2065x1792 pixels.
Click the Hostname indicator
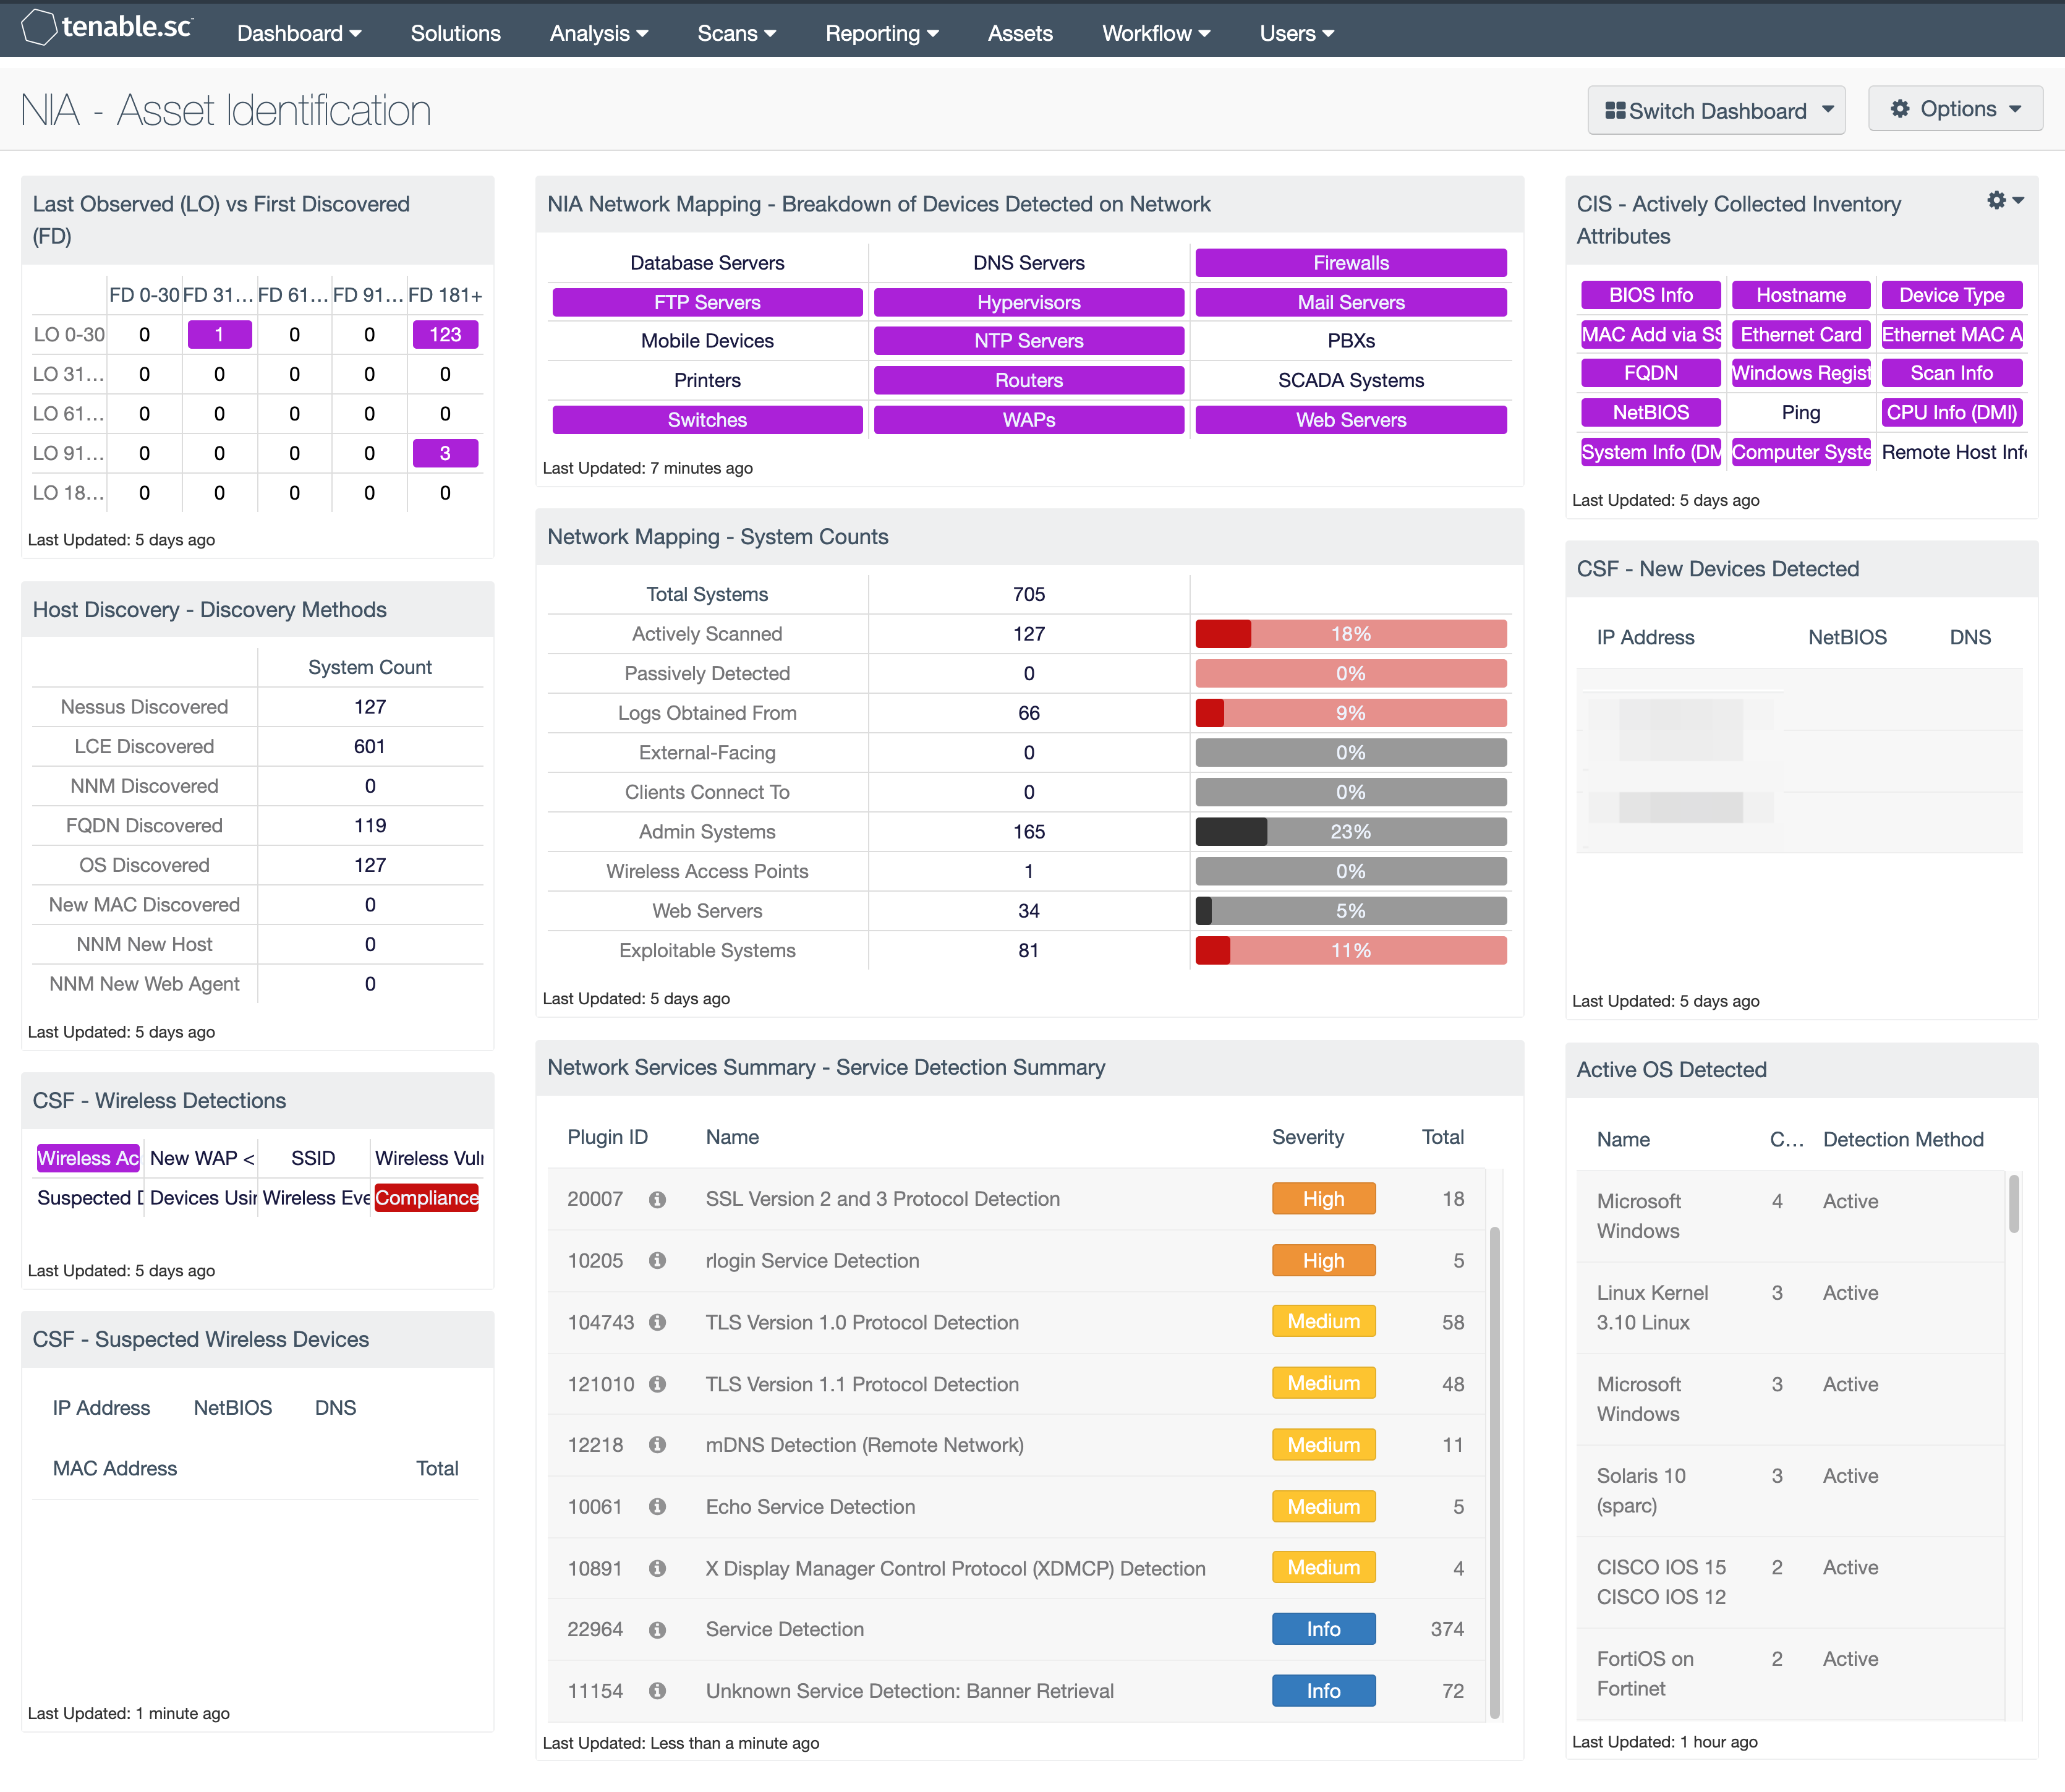(x=1801, y=295)
